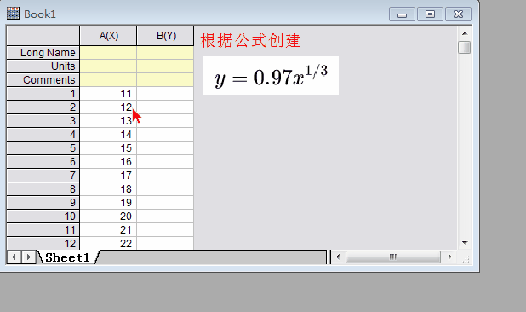The height and width of the screenshot is (312, 526).
Task: Click the vertical scrollbar thumb
Action: (x=465, y=47)
